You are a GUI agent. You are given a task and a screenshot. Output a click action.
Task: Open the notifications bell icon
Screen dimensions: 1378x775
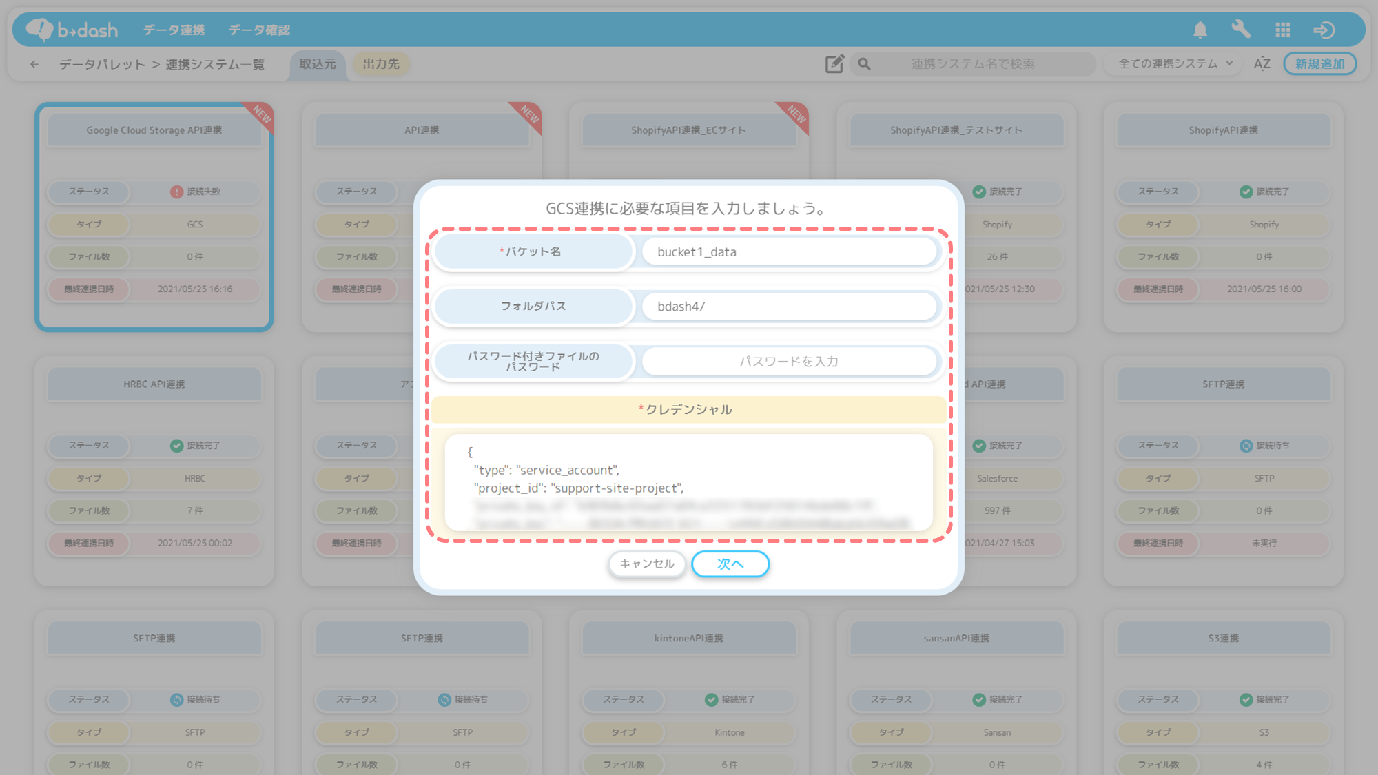tap(1200, 30)
